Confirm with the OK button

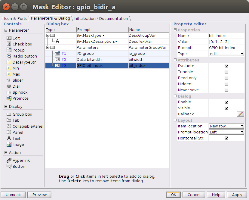pyautogui.click(x=174, y=195)
